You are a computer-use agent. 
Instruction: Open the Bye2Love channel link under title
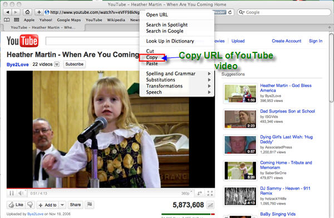[18, 65]
